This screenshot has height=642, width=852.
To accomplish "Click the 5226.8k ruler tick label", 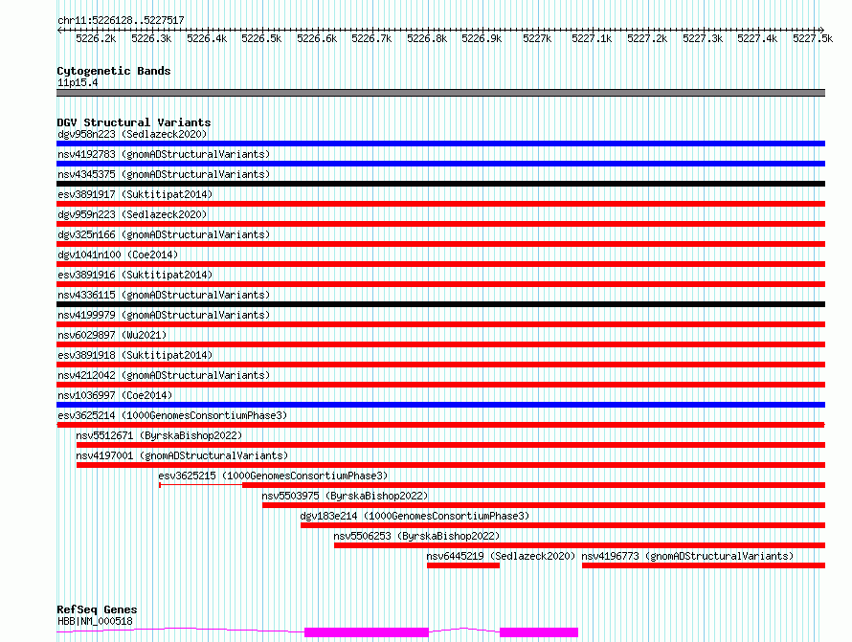I will point(427,38).
